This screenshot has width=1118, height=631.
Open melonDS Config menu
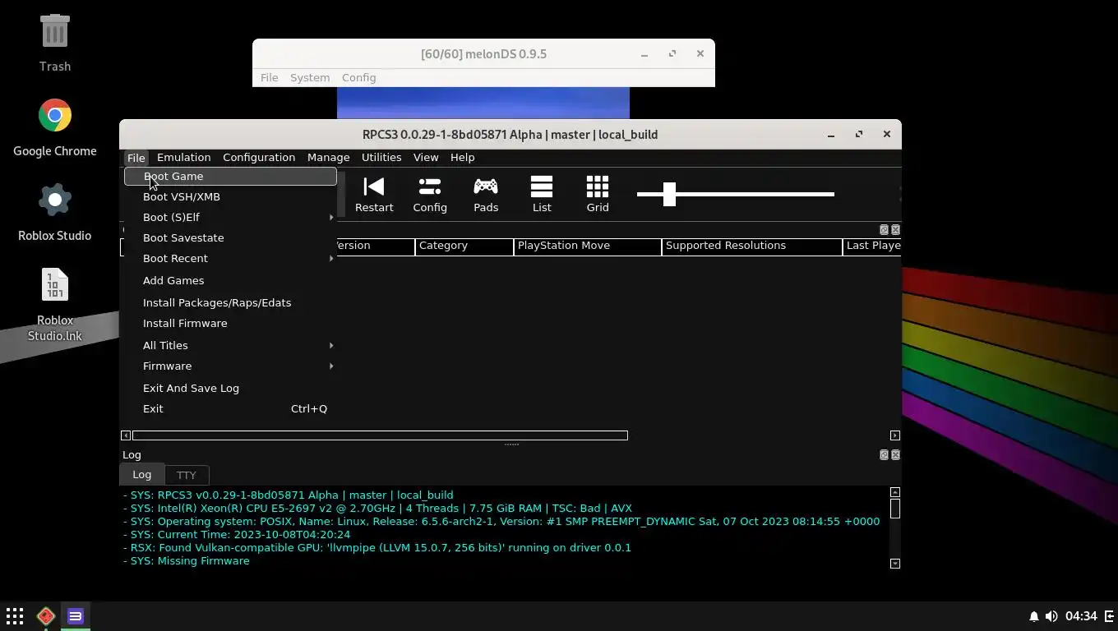(358, 77)
